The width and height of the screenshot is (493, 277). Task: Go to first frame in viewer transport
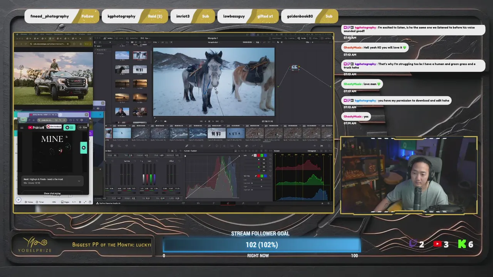click(x=201, y=121)
